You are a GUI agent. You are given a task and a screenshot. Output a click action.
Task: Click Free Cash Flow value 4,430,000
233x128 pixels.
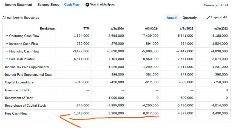pos(220,113)
